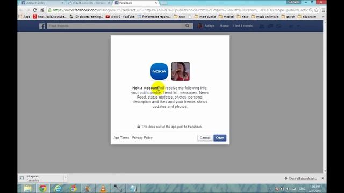344x193 pixels.
Task: Click the Okay button in the Nokia dialog
Action: tap(220, 138)
